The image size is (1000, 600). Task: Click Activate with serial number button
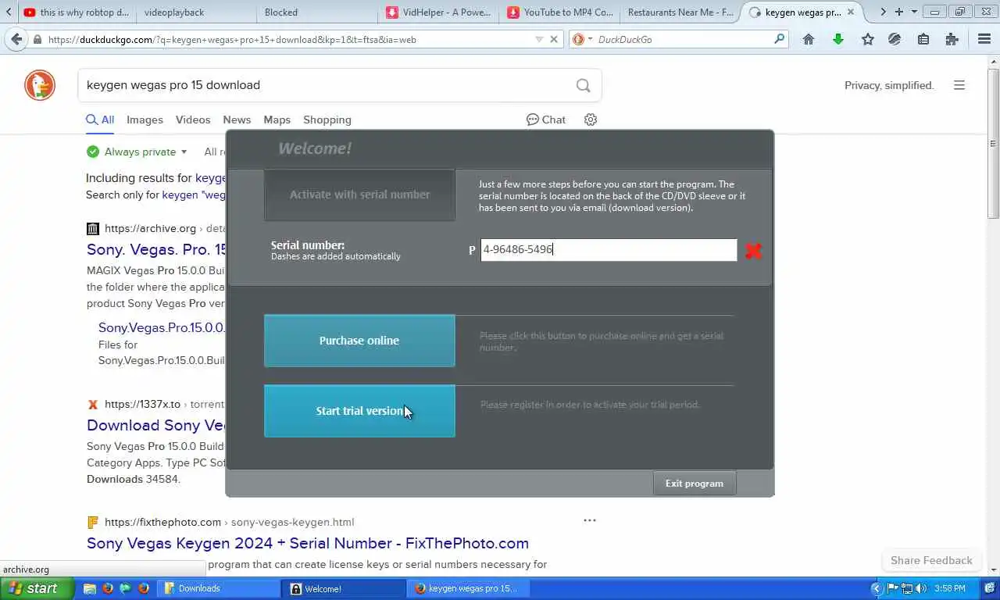(359, 195)
